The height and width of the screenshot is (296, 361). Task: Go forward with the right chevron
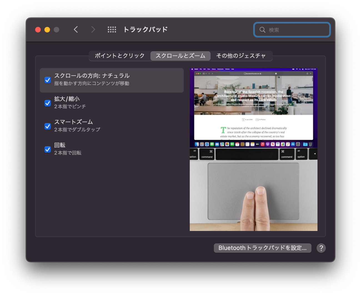[x=93, y=29]
